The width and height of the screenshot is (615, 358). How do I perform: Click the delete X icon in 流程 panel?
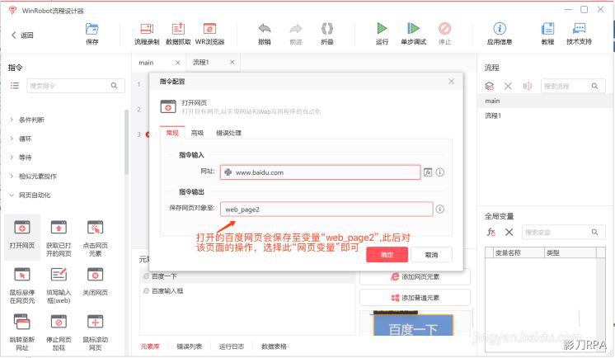[x=508, y=86]
